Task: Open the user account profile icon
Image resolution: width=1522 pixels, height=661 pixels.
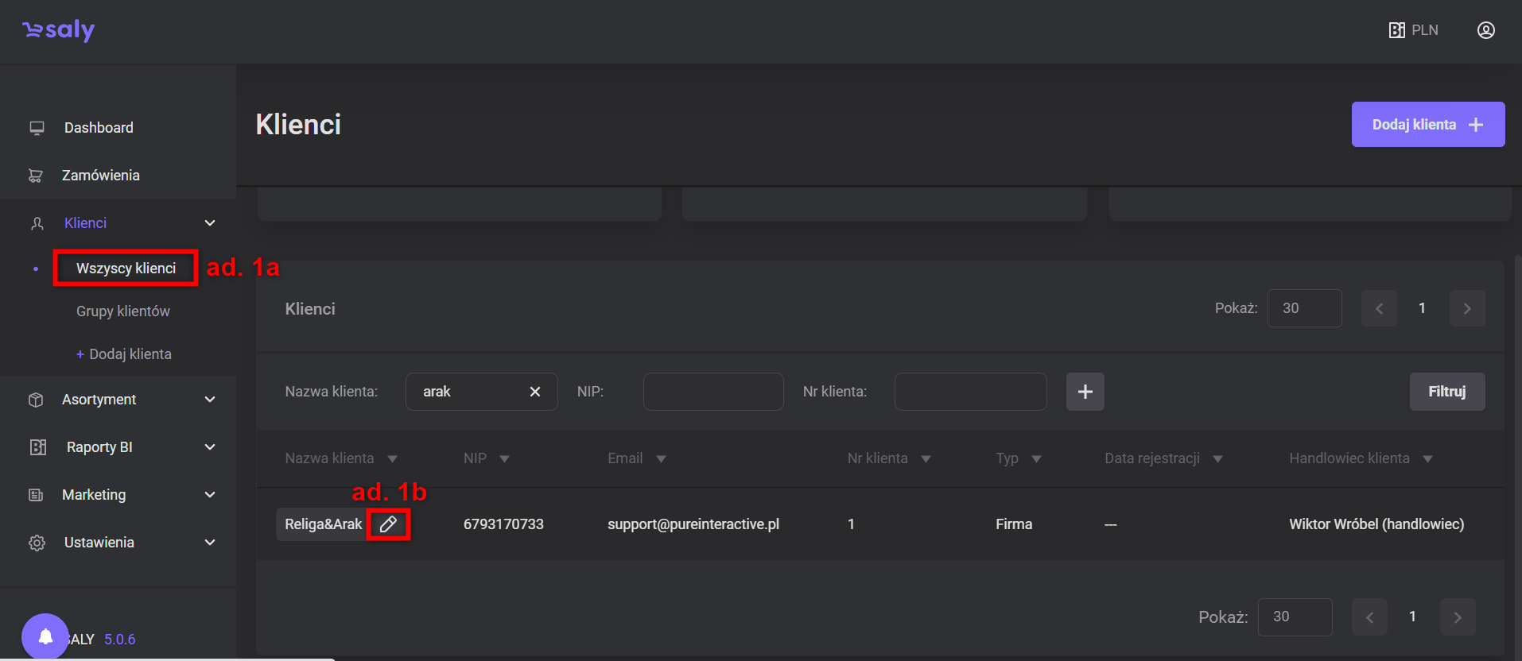Action: [1485, 30]
